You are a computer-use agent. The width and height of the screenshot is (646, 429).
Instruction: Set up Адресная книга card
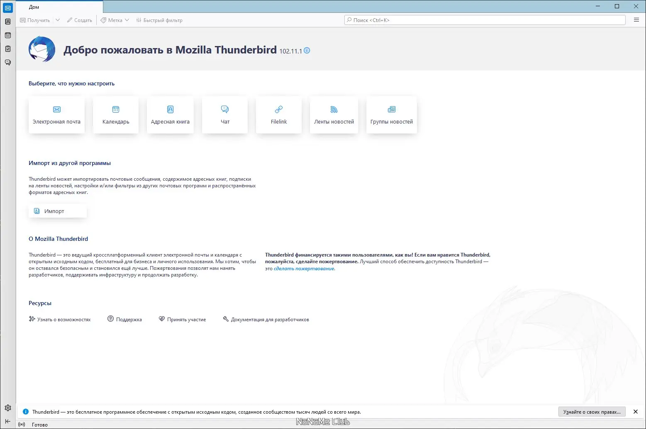tap(170, 115)
